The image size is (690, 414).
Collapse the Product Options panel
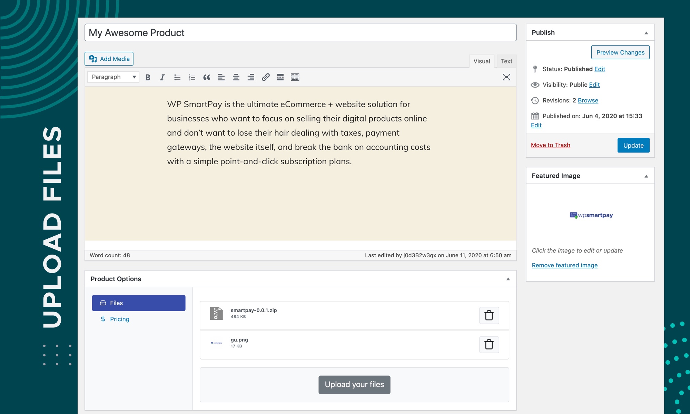pyautogui.click(x=508, y=279)
